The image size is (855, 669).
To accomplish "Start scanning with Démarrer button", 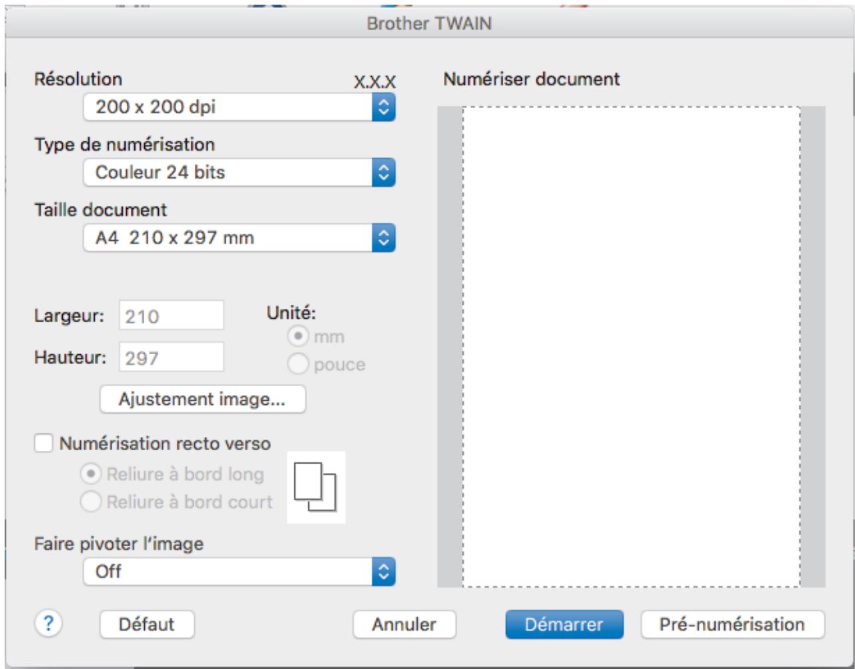I will (564, 624).
